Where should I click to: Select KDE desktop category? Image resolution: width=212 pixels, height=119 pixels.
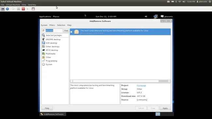pos(55,43)
